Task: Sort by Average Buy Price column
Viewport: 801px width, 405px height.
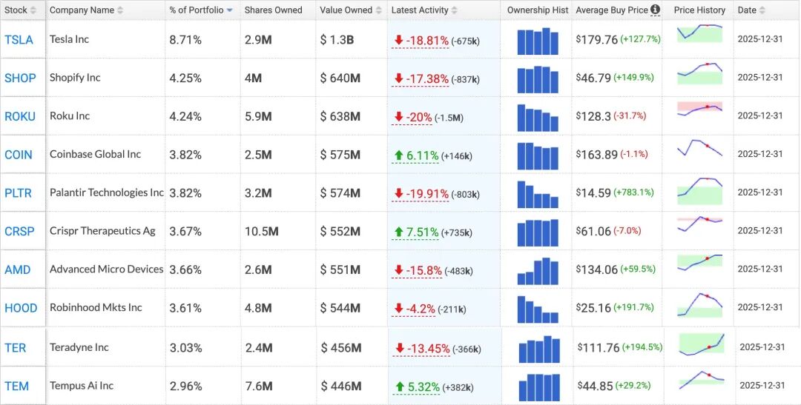Action: [612, 10]
